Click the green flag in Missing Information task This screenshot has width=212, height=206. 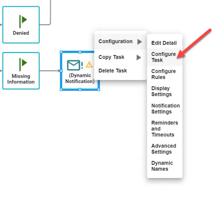pyautogui.click(x=23, y=64)
